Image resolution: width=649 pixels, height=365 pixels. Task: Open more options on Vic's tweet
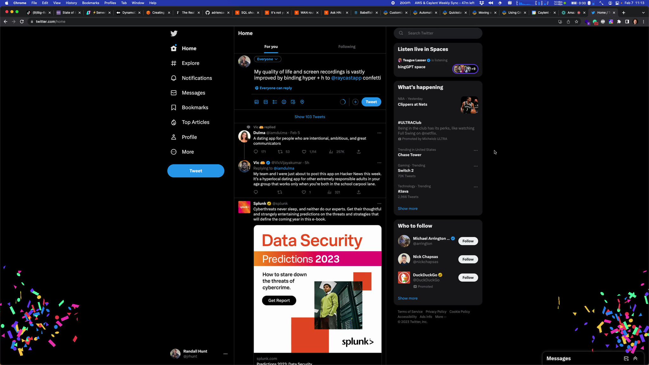coord(379,163)
